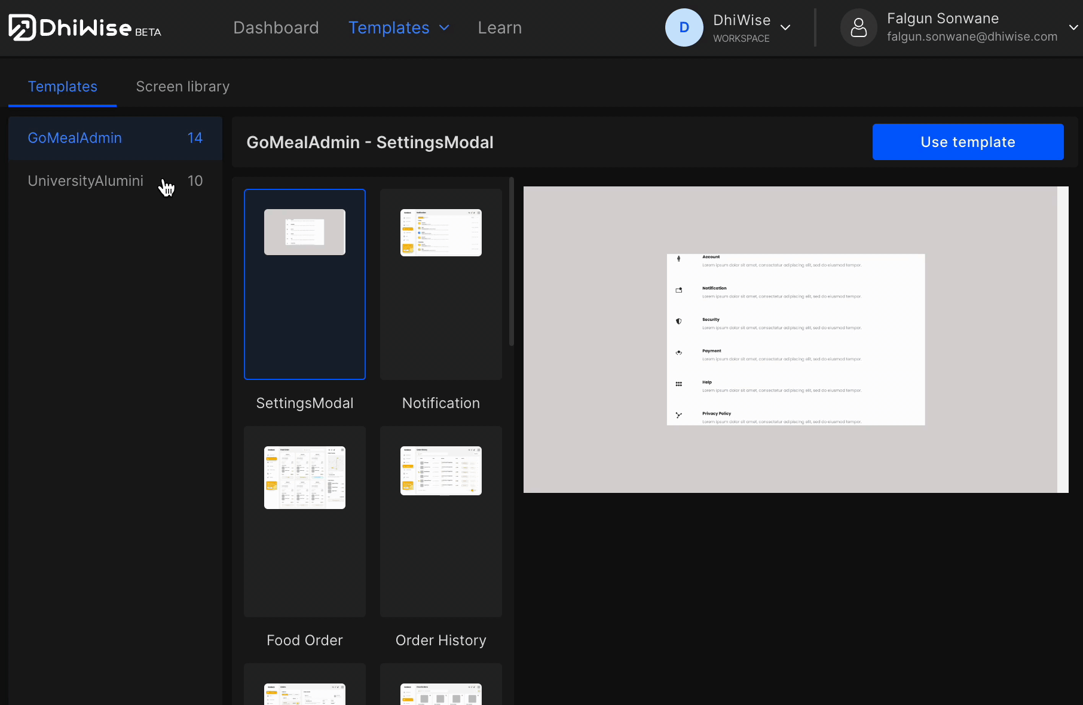Click the GoMealAdmin - SettingsModal title
Image resolution: width=1083 pixels, height=705 pixels.
tap(370, 142)
